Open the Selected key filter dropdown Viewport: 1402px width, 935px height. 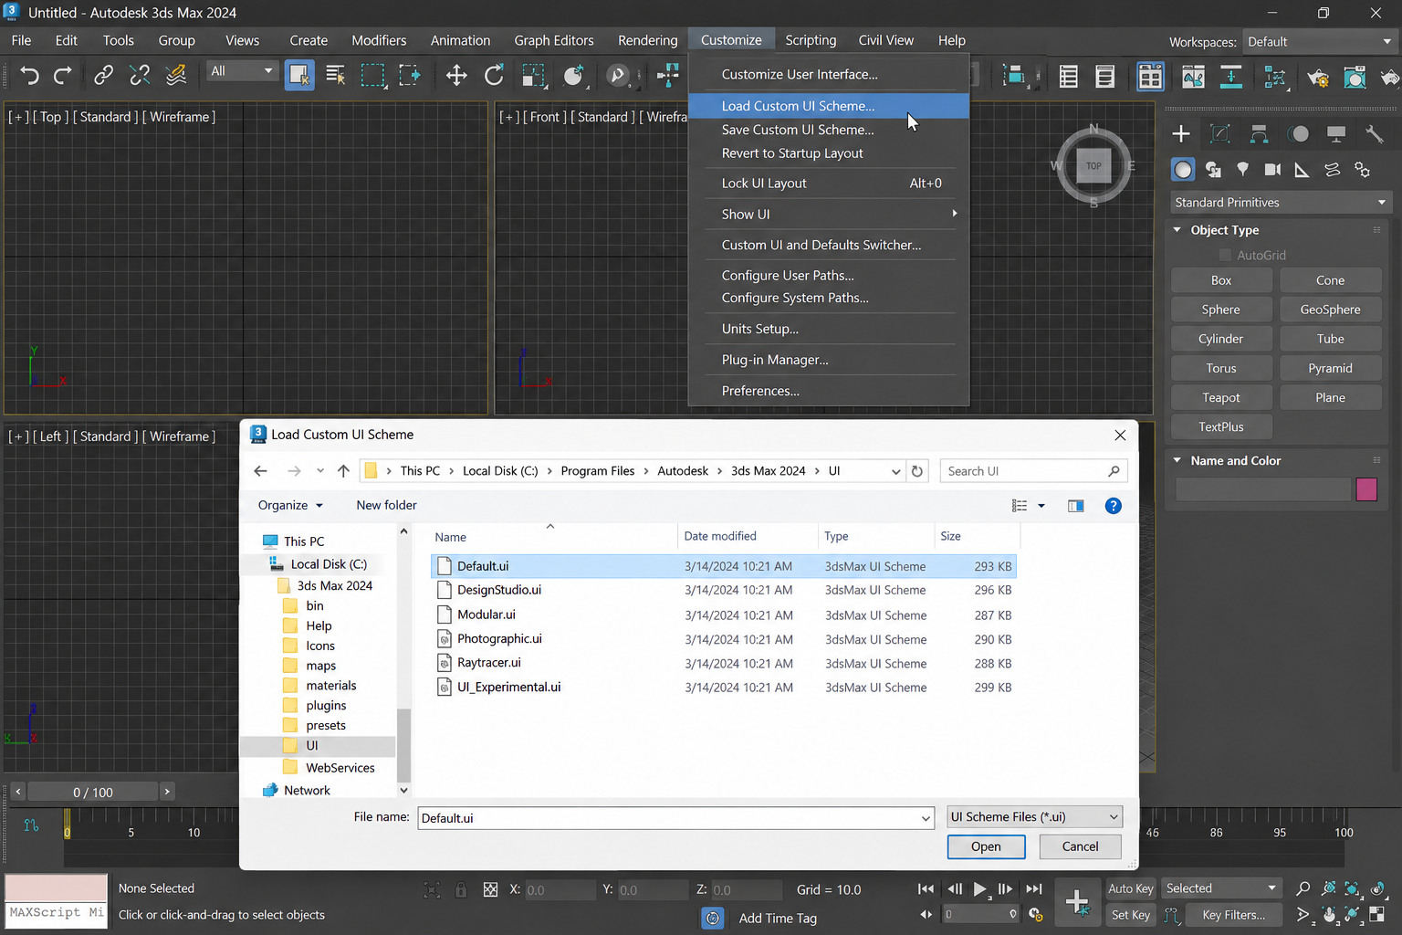[1220, 888]
